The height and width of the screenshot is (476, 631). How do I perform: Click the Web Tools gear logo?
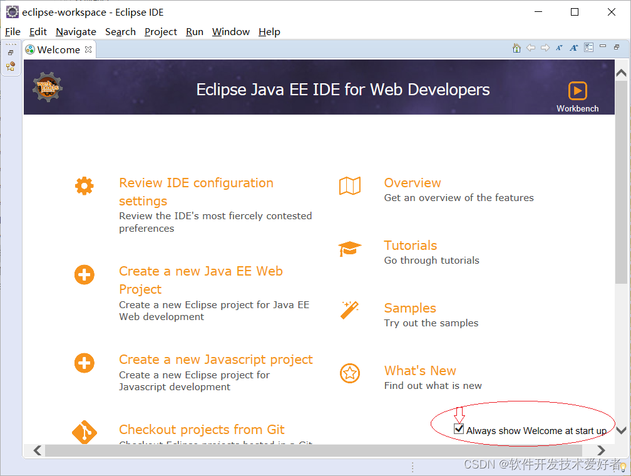click(x=48, y=87)
